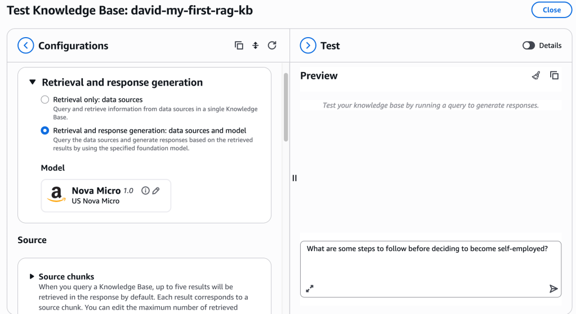Viewport: 576px width, 314px height.
Task: Select Retrieval and response generation radio button
Action: pos(45,131)
